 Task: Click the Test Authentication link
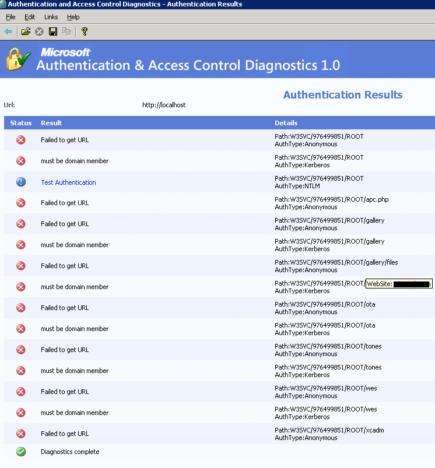[68, 182]
